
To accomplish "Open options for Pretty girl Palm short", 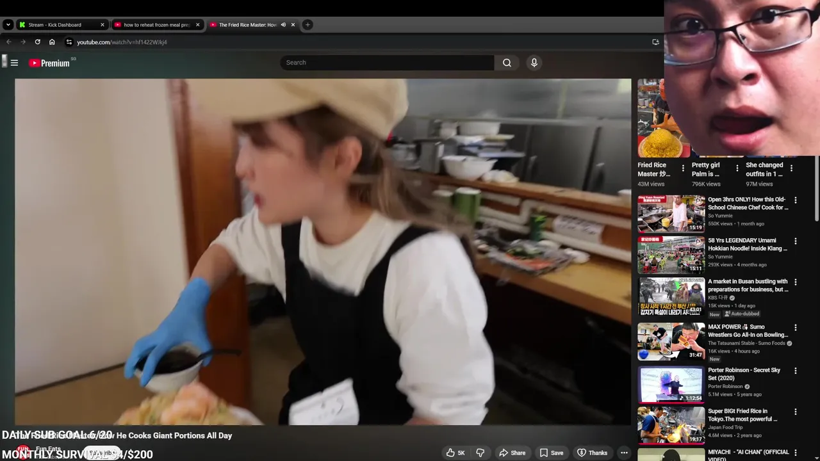I will (x=737, y=168).
